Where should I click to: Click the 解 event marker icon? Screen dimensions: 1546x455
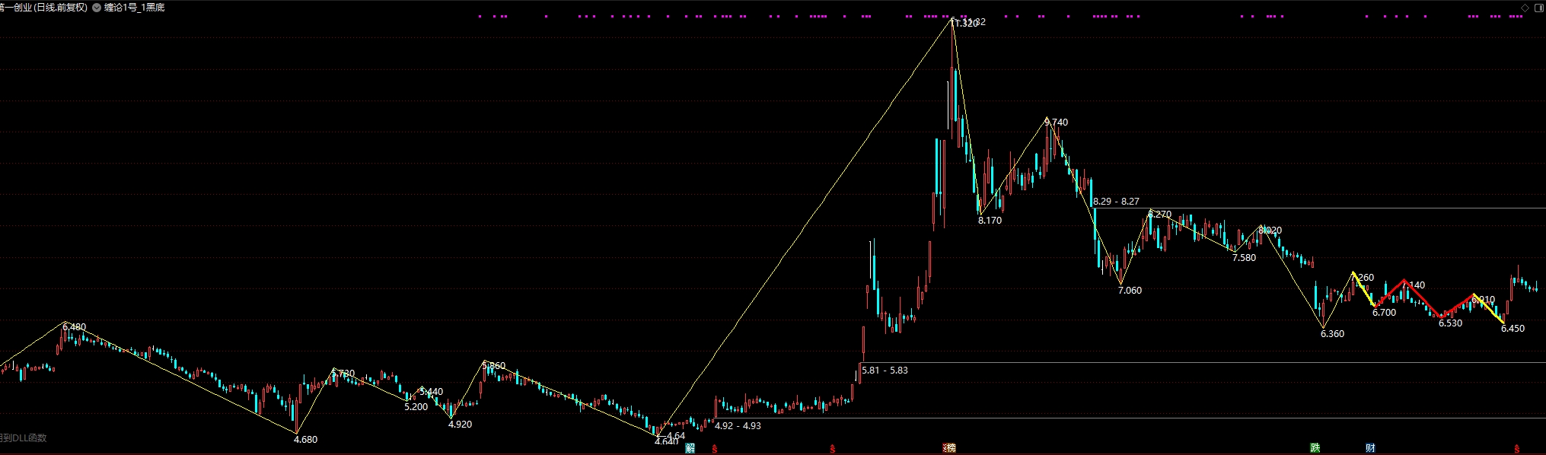[690, 449]
